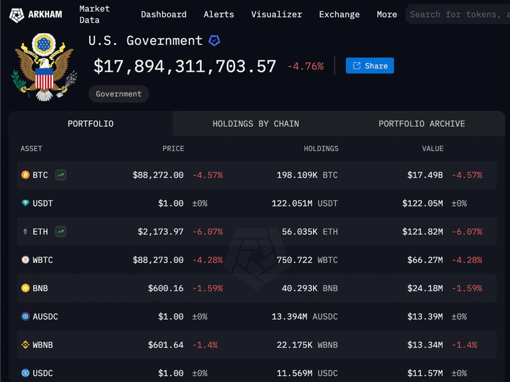Click the 56.035K ETH holdings
This screenshot has width=510, height=382.
(309, 232)
